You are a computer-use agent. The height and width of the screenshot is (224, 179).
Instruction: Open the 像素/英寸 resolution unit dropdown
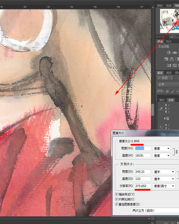pos(164,186)
